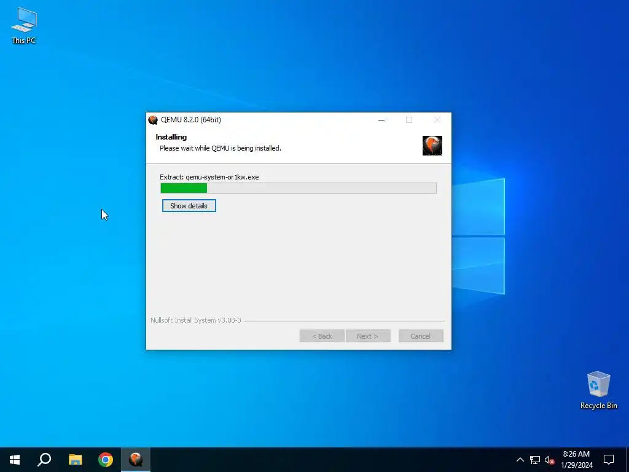This screenshot has height=472, width=629.
Task: Open taskbar Search
Action: 44,460
